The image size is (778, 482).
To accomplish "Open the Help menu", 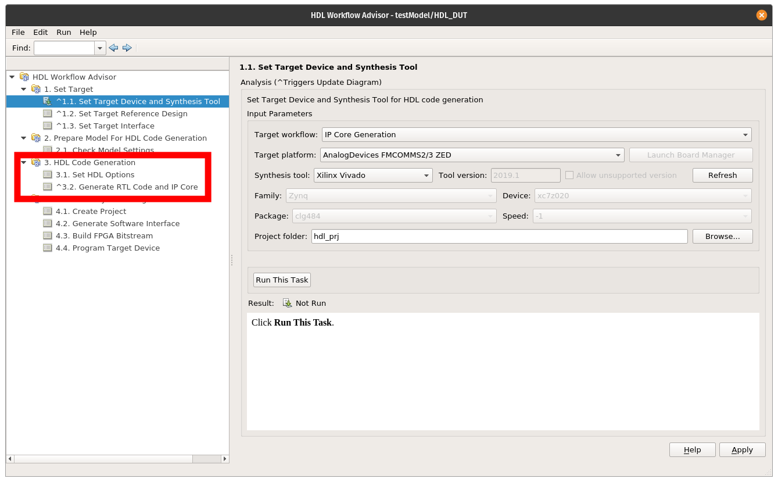I will 88,32.
